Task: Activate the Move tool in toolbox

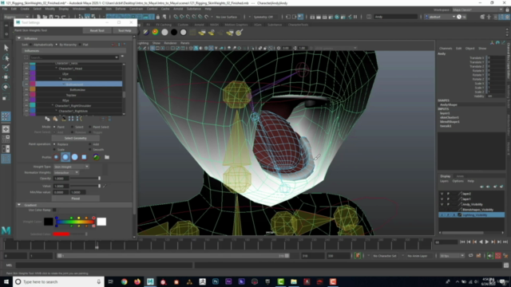Action: pyautogui.click(x=6, y=77)
